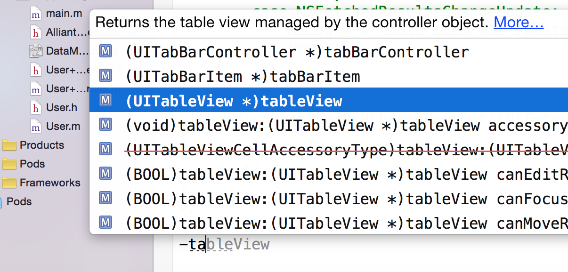
Task: Click the method badge beside tabBarController
Action: (x=105, y=51)
